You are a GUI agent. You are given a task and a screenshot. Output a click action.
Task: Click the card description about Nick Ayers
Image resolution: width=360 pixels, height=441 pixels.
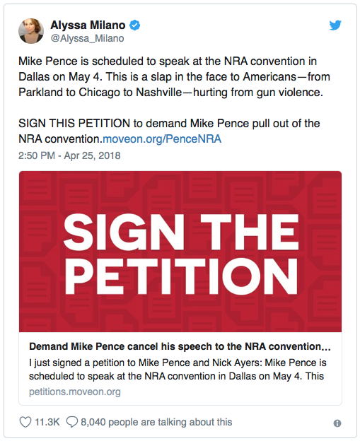coord(178,370)
